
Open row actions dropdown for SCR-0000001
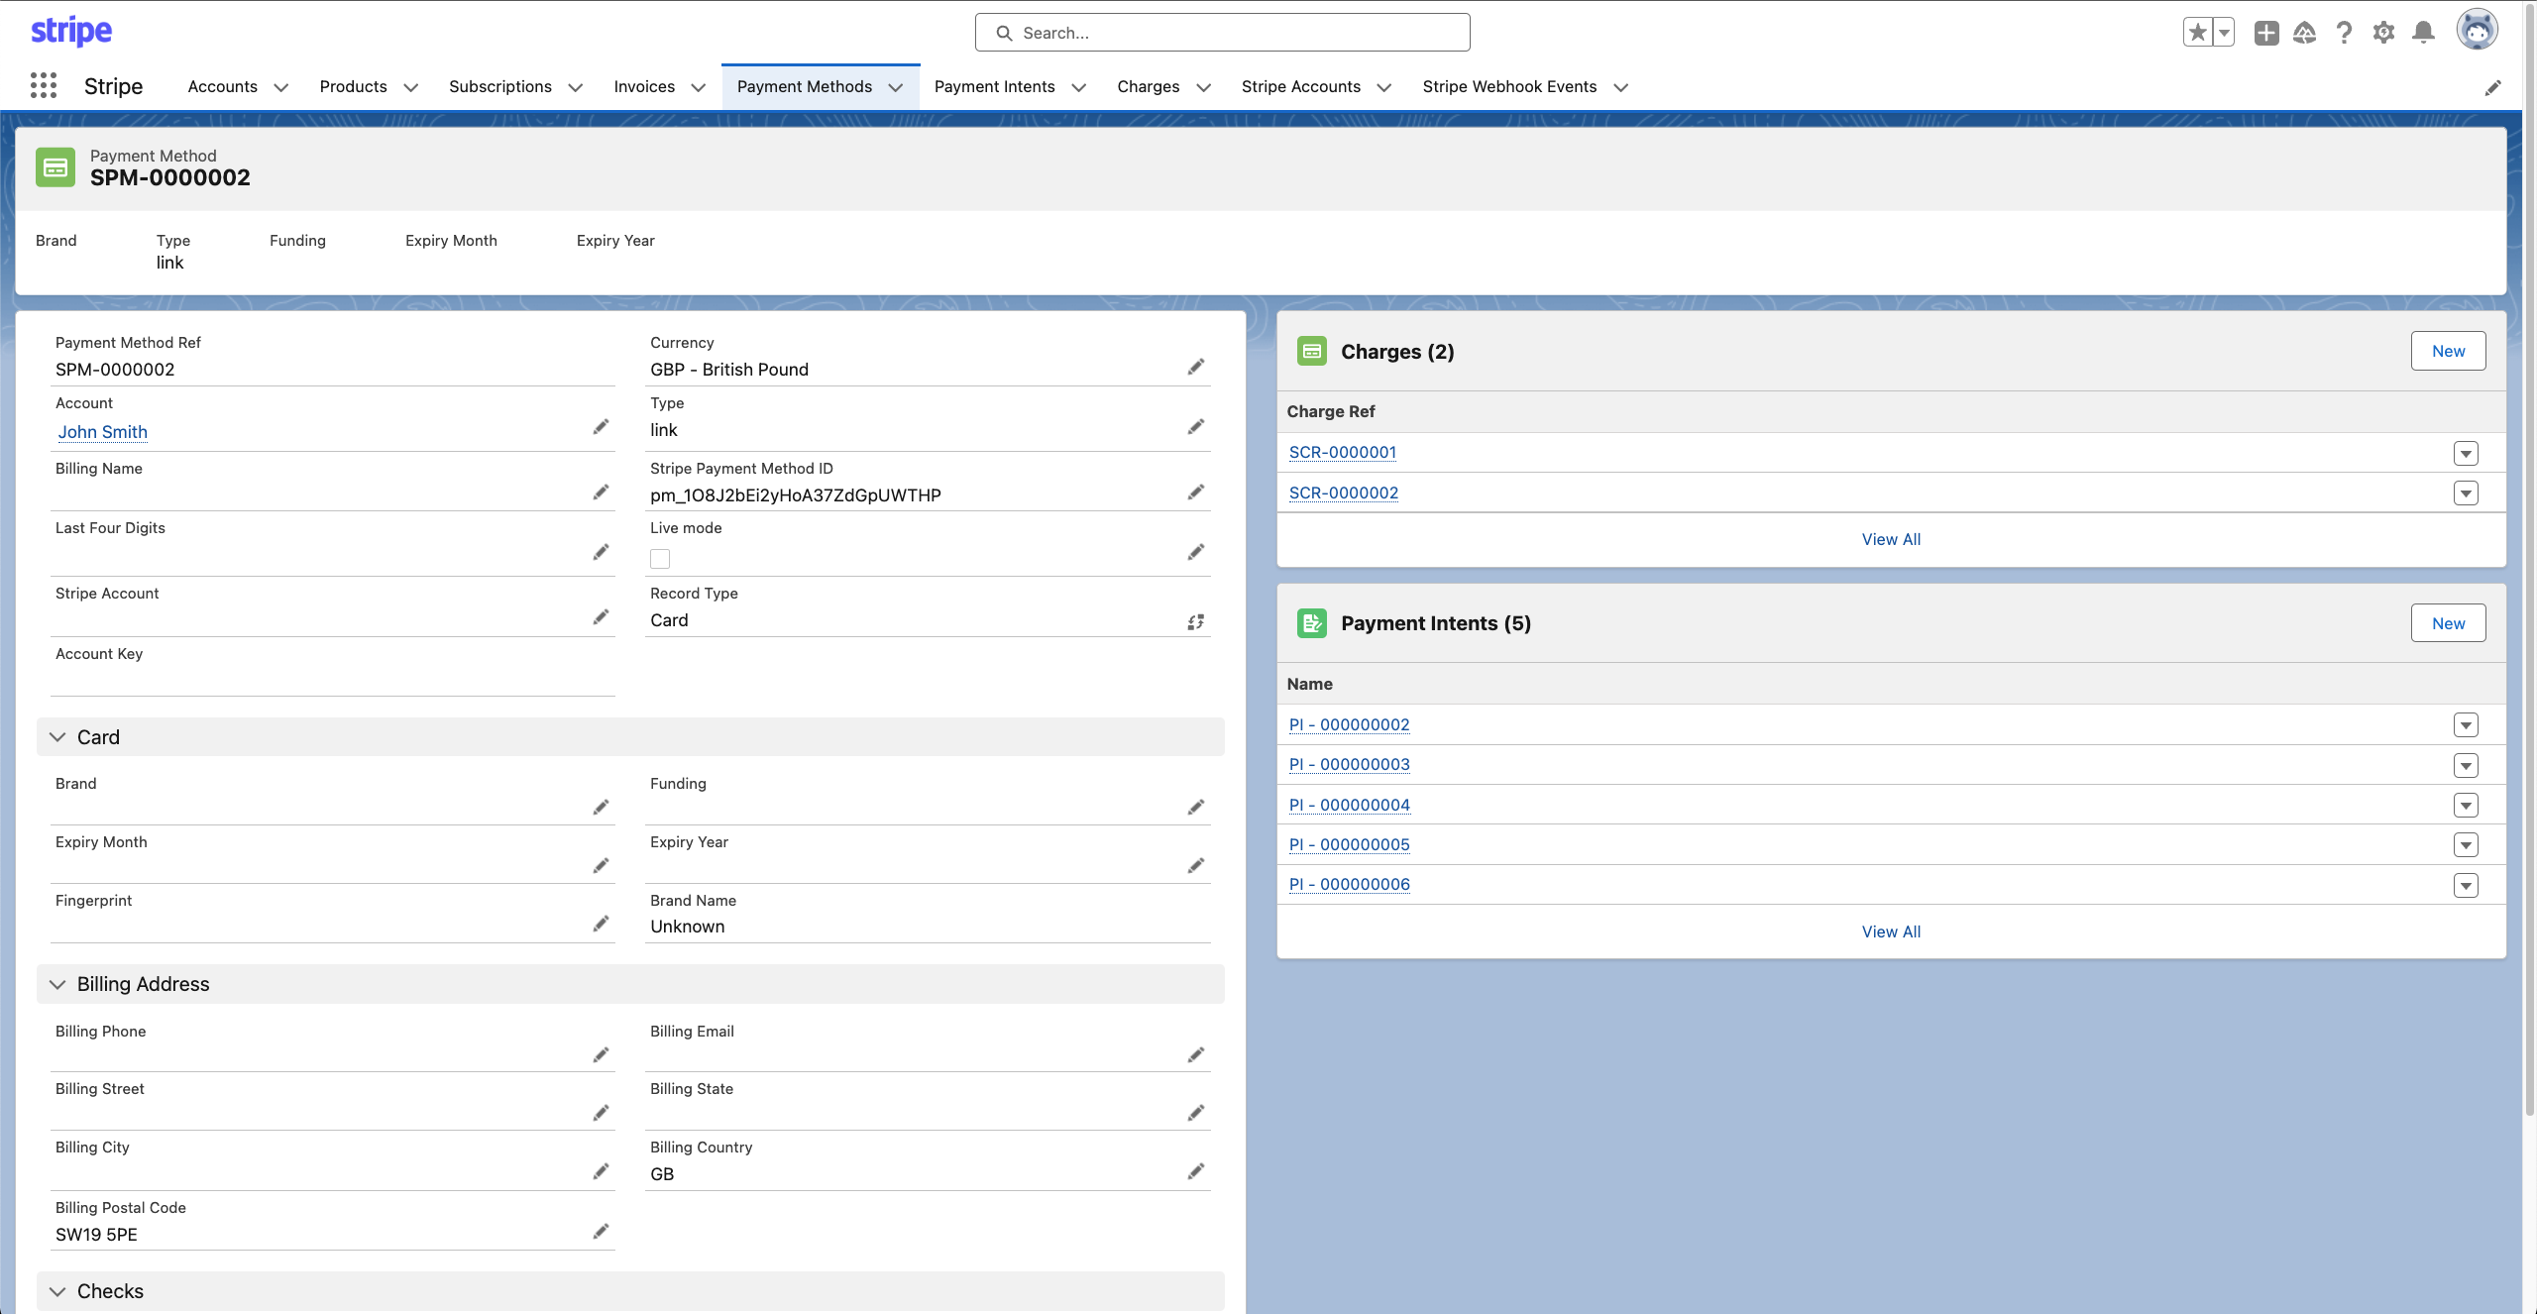pos(2466,453)
